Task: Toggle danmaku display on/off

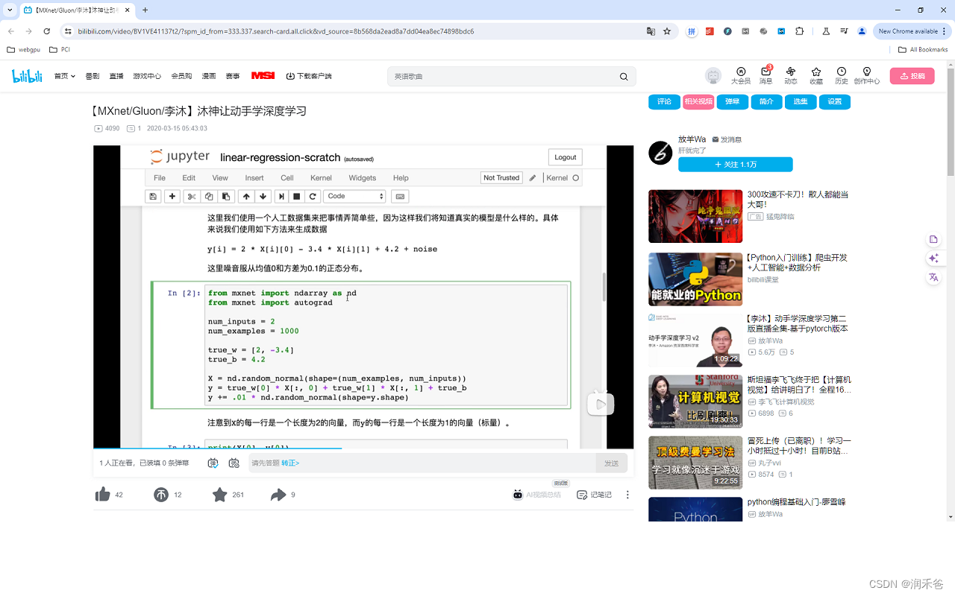Action: coord(213,463)
